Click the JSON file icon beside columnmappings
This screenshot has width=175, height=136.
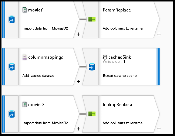24,57
